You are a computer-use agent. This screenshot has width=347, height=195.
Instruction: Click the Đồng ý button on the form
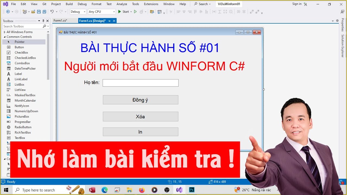[140, 100]
